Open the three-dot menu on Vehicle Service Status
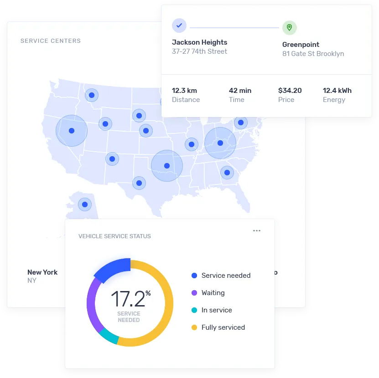The image size is (379, 378). 257,231
